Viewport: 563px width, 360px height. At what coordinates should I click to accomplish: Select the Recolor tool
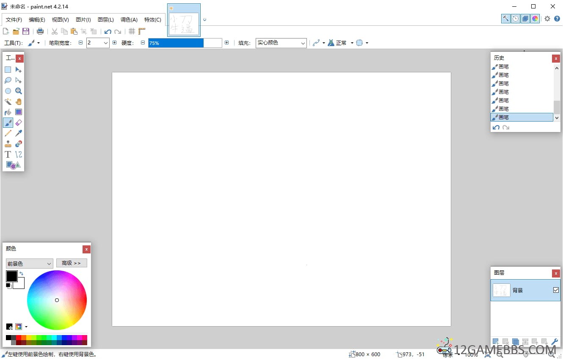coord(19,144)
